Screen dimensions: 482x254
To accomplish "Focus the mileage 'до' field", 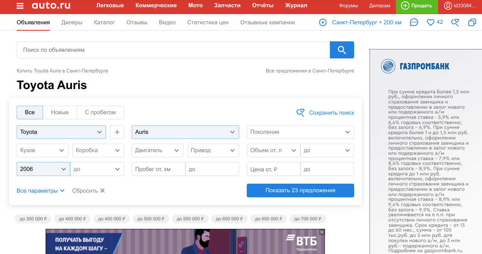I will [x=212, y=169].
